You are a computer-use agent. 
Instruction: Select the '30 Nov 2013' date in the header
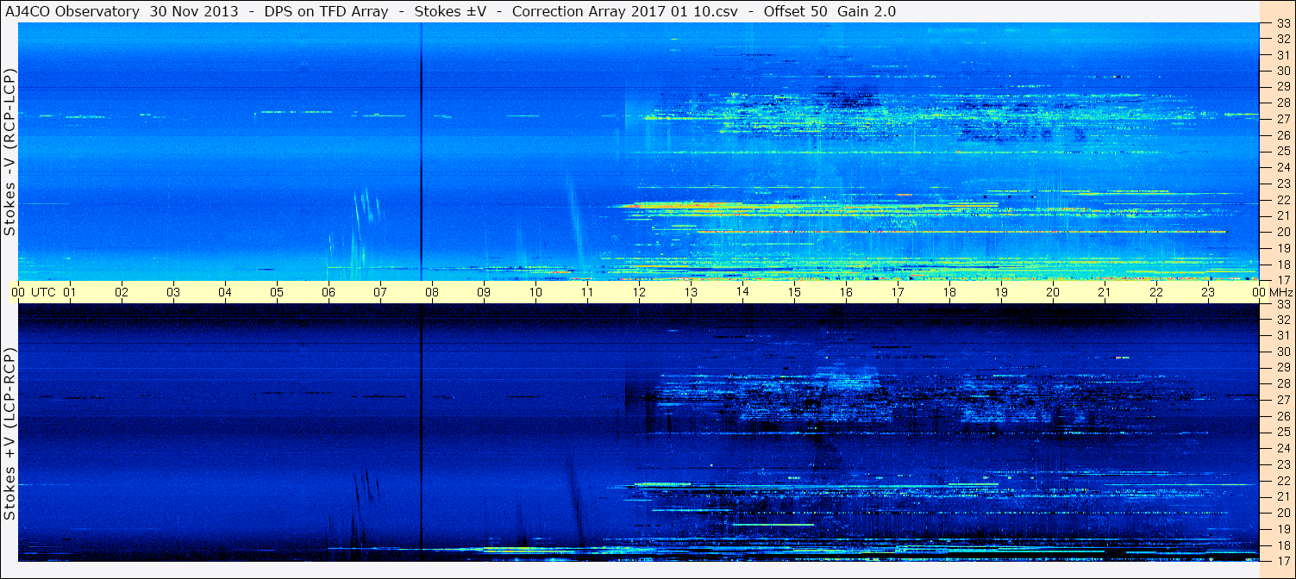196,11
